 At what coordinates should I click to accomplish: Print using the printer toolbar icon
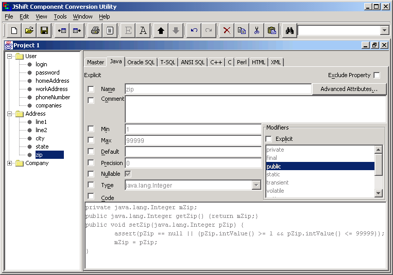click(x=95, y=30)
